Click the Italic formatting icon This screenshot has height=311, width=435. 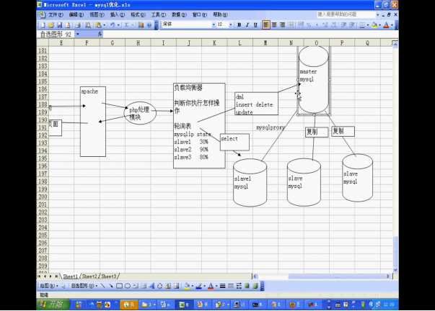[x=247, y=24]
